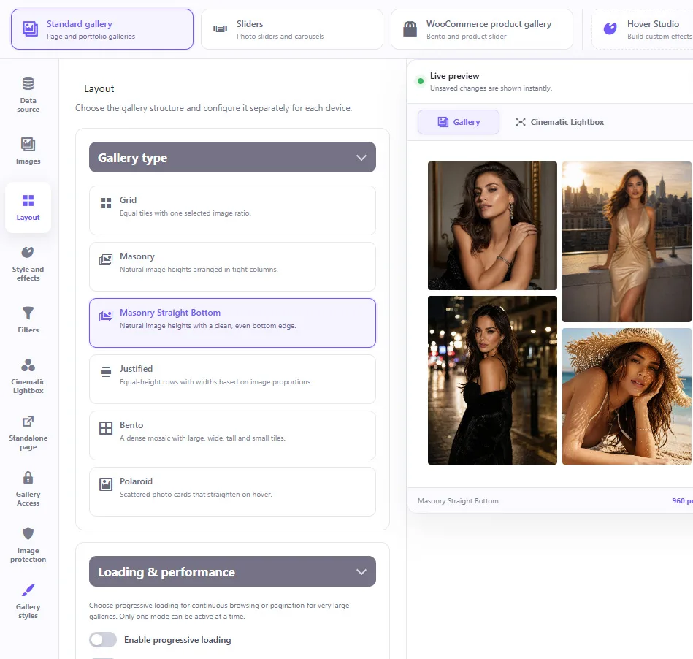Screen dimensions: 693x659
Task: Switch to the Hover Studio tab
Action: pyautogui.click(x=642, y=29)
